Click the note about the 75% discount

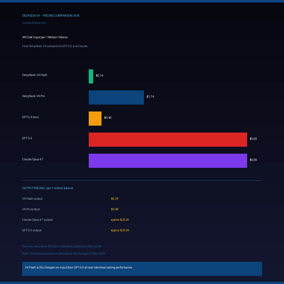(64, 253)
